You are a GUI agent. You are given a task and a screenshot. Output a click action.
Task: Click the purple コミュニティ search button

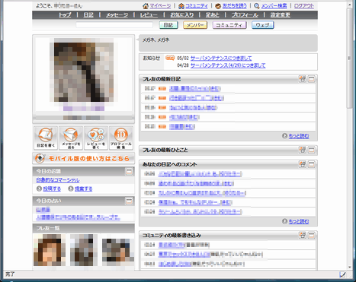click(x=229, y=25)
